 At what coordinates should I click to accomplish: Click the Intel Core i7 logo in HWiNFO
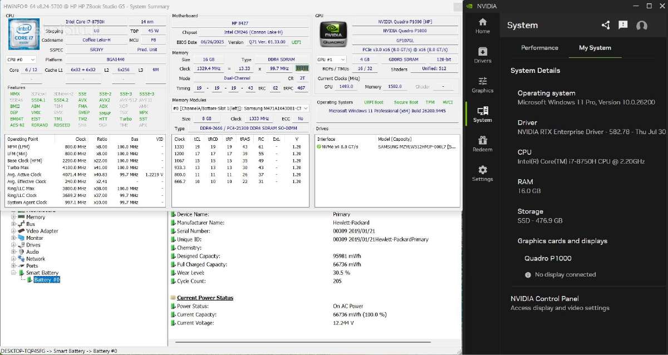[x=23, y=34]
